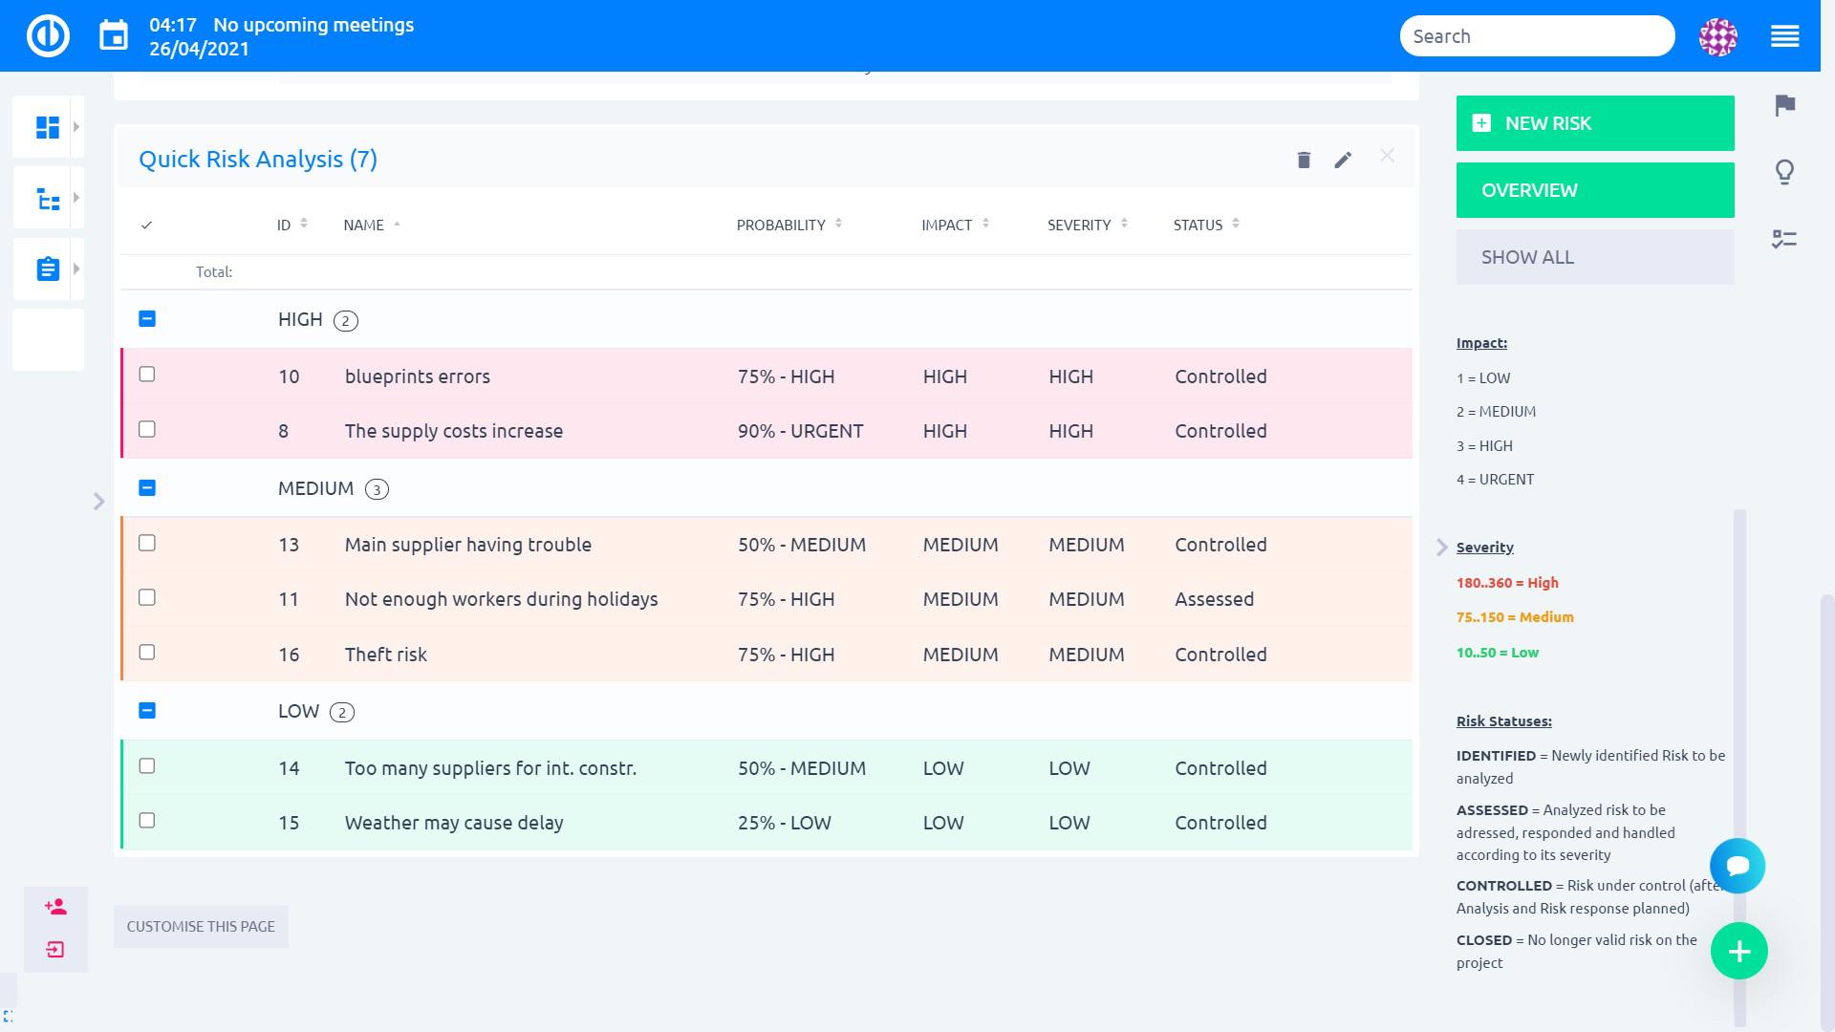Collapse the MEDIUM severity group
The image size is (1835, 1032).
tap(147, 488)
